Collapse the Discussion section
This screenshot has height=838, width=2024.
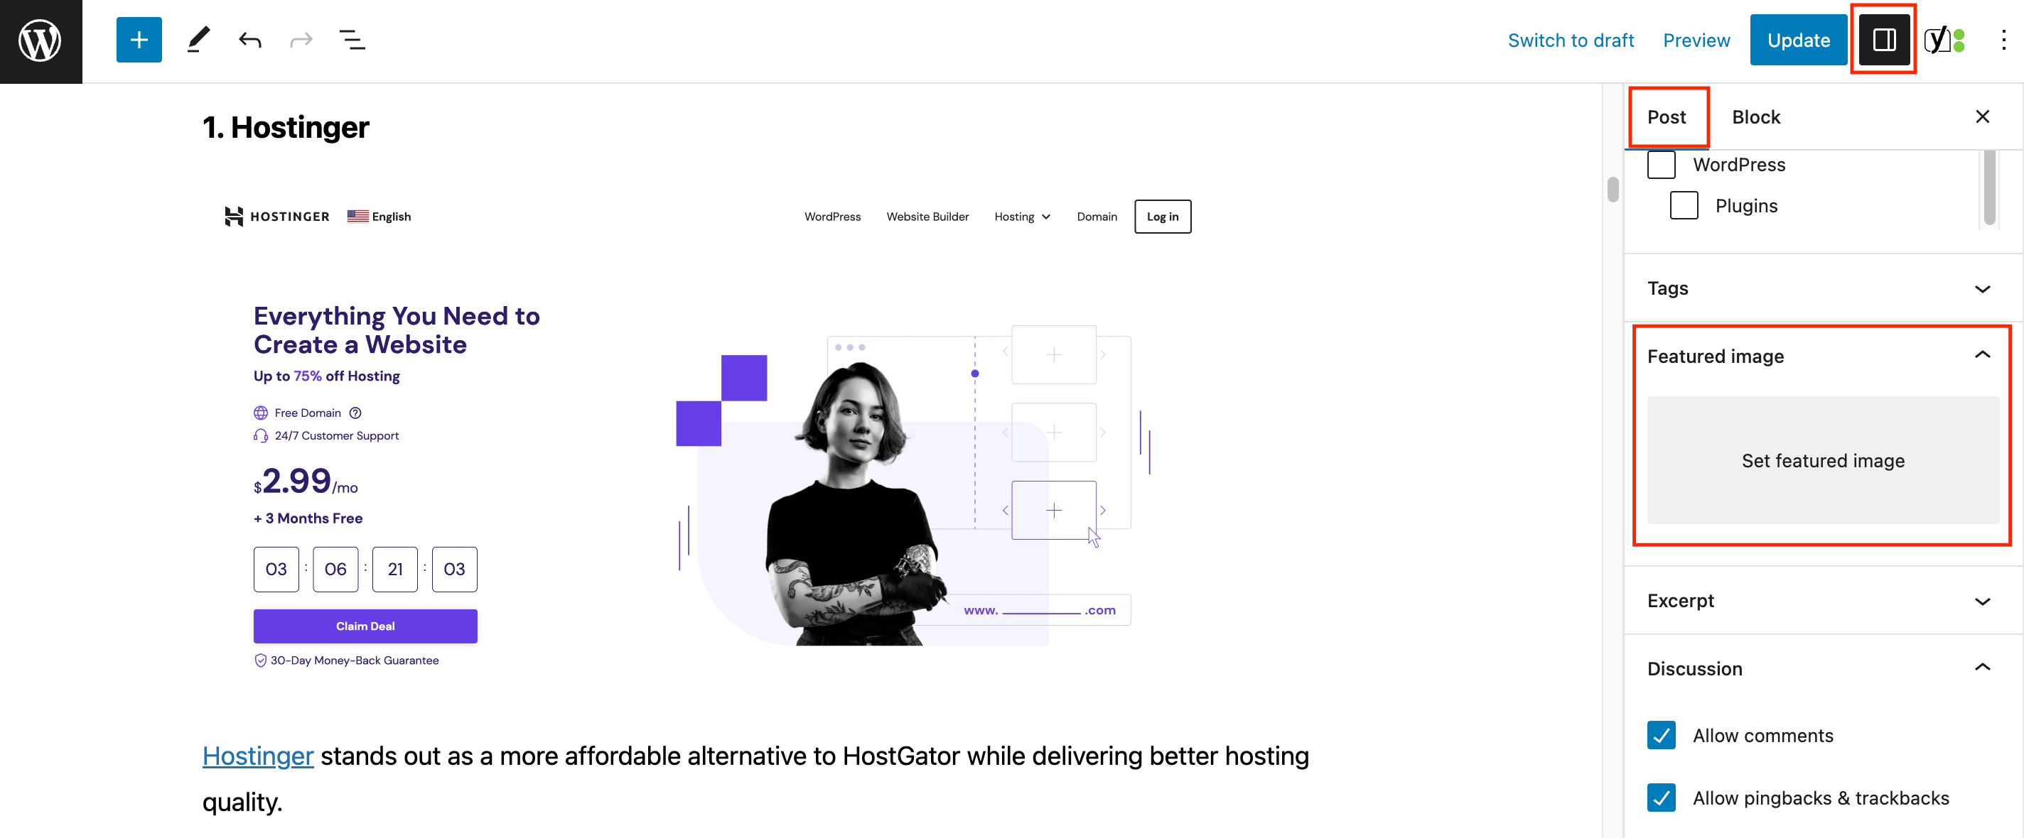(x=1983, y=667)
